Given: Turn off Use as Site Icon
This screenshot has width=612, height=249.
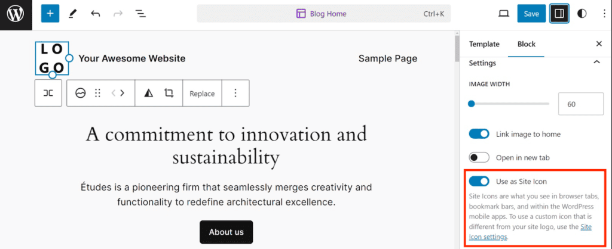Looking at the screenshot, I should point(479,181).
